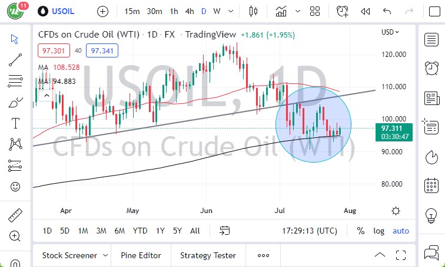Open the calculator icon in right sidebar
Viewport: 445px width, 267px height.
431,187
